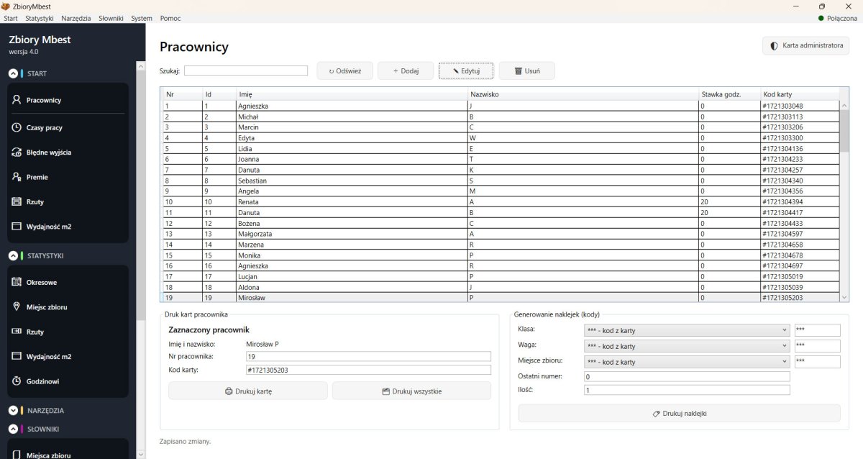Open Premie via its sidebar icon
The width and height of the screenshot is (863, 459).
click(17, 177)
